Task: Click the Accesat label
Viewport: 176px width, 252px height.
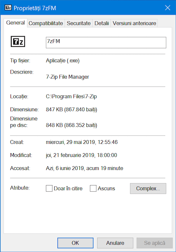Action: pos(20,168)
